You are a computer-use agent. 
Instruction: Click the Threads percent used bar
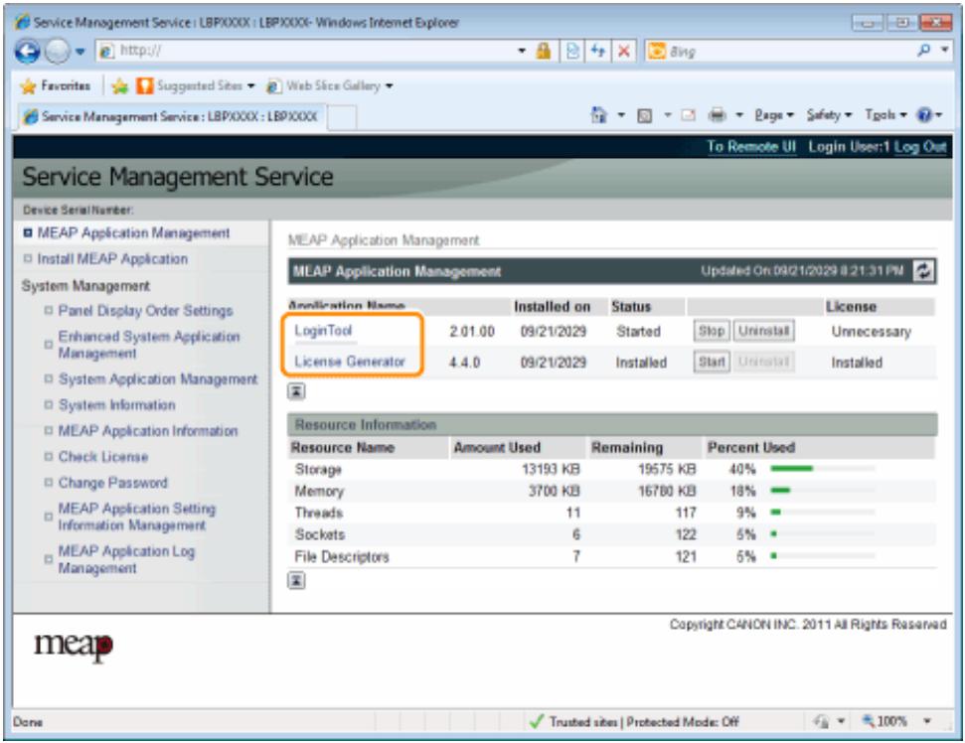coord(823,512)
